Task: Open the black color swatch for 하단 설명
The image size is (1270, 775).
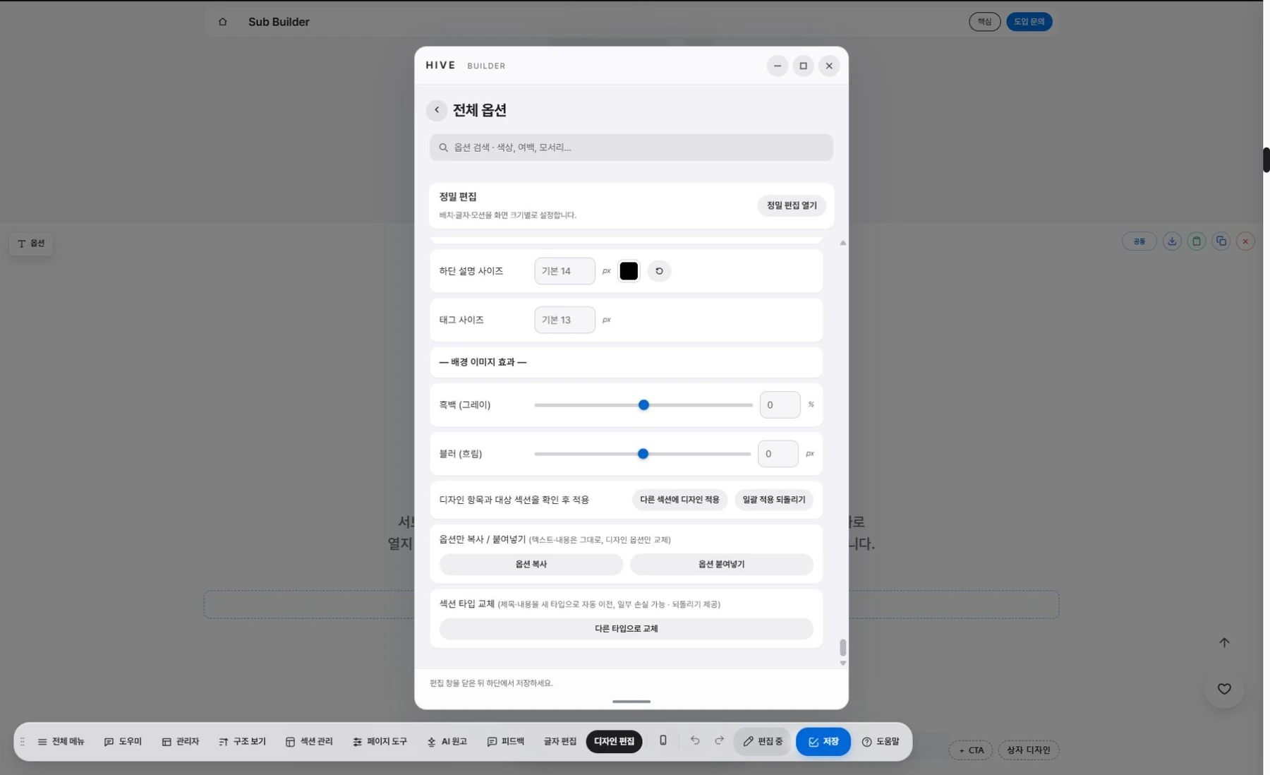Action: pos(629,271)
